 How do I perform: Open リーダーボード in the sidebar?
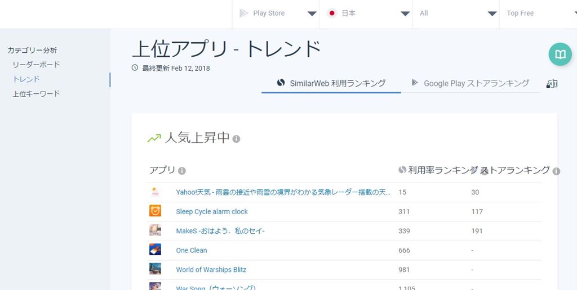[36, 65]
